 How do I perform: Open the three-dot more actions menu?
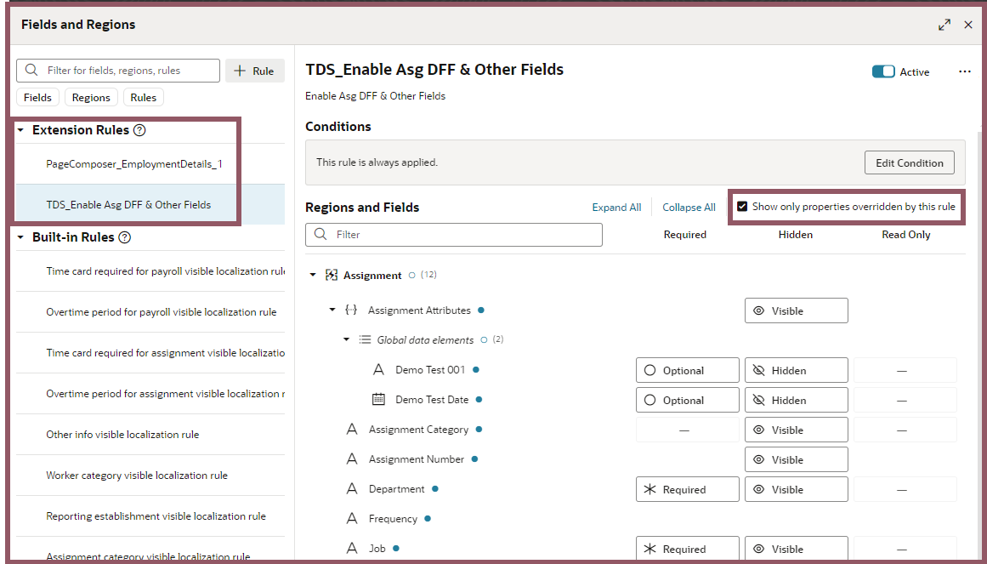pyautogui.click(x=965, y=72)
